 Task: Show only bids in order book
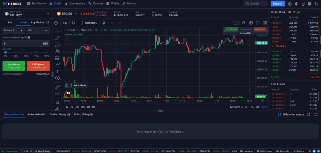(299, 12)
